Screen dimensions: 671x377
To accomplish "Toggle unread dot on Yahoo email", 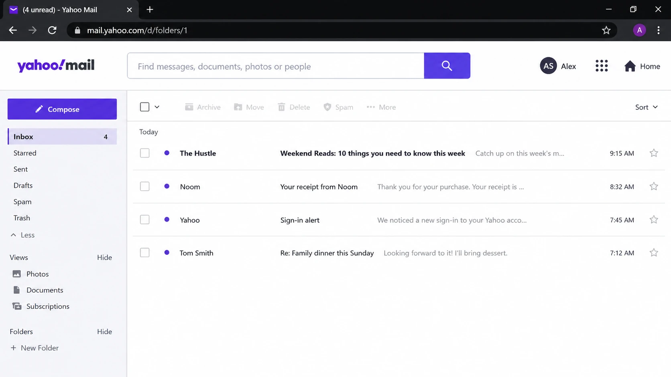I will click(x=167, y=220).
